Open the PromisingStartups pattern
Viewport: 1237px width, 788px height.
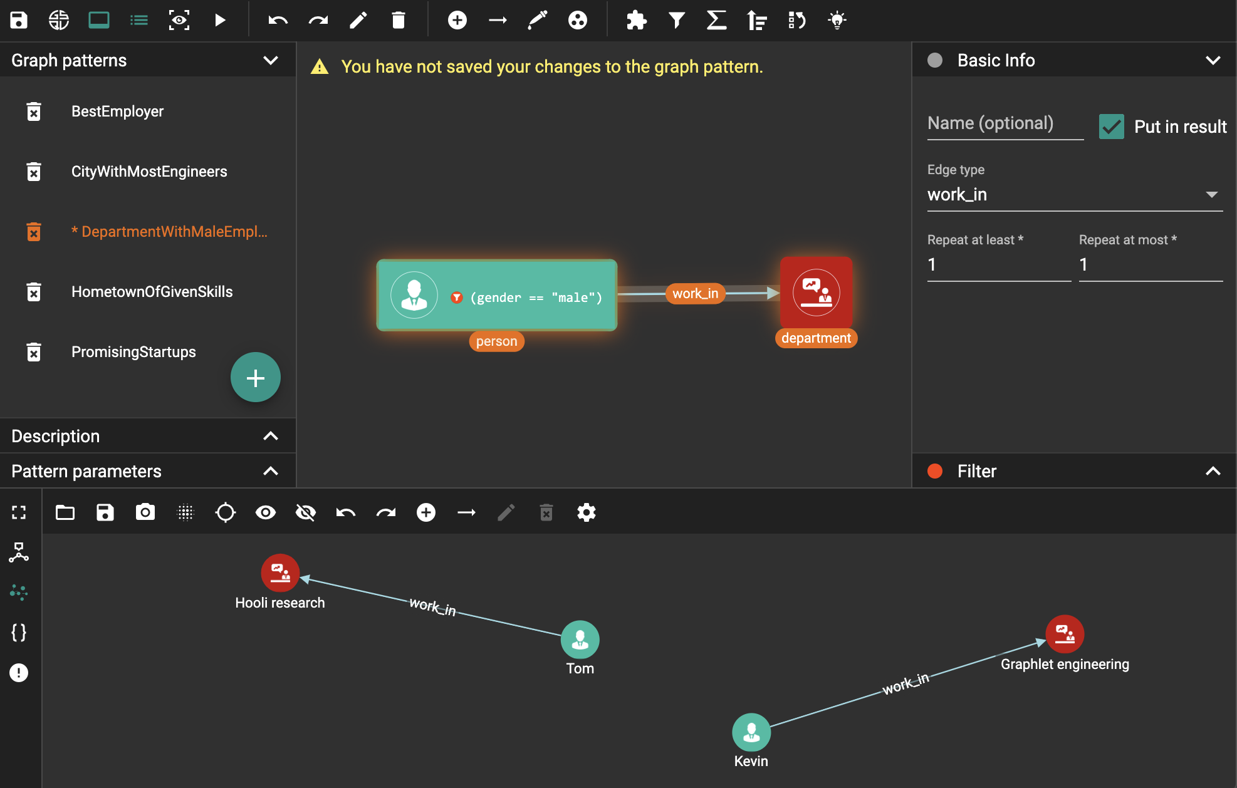133,352
